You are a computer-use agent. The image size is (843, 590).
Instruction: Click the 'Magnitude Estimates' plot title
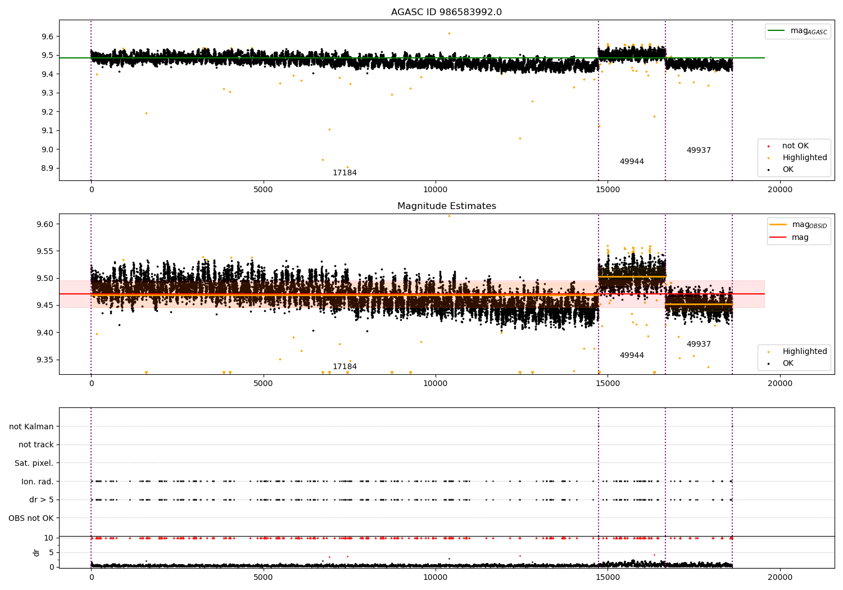coord(446,206)
